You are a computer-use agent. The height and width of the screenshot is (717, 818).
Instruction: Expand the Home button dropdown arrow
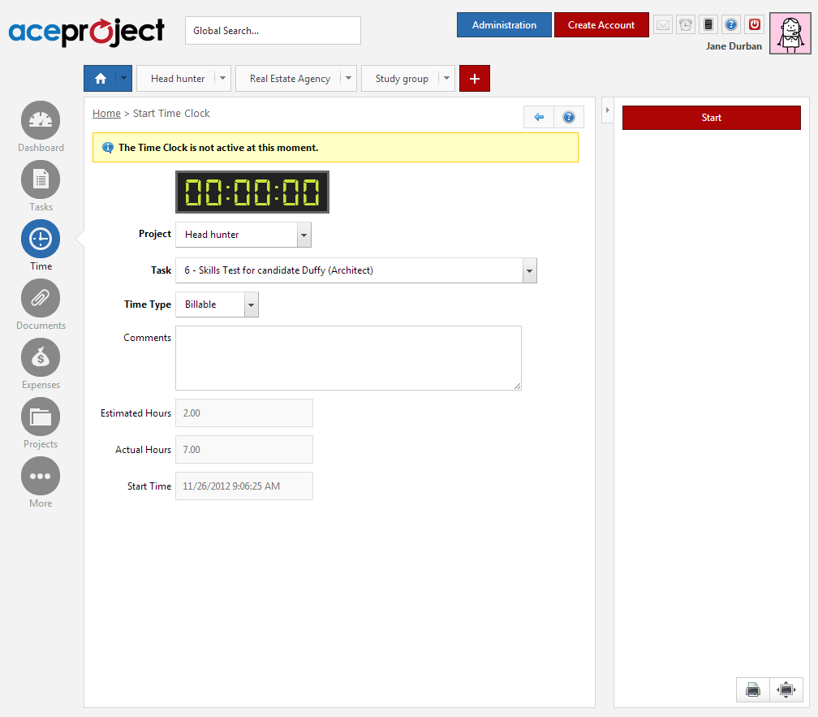pyautogui.click(x=123, y=78)
